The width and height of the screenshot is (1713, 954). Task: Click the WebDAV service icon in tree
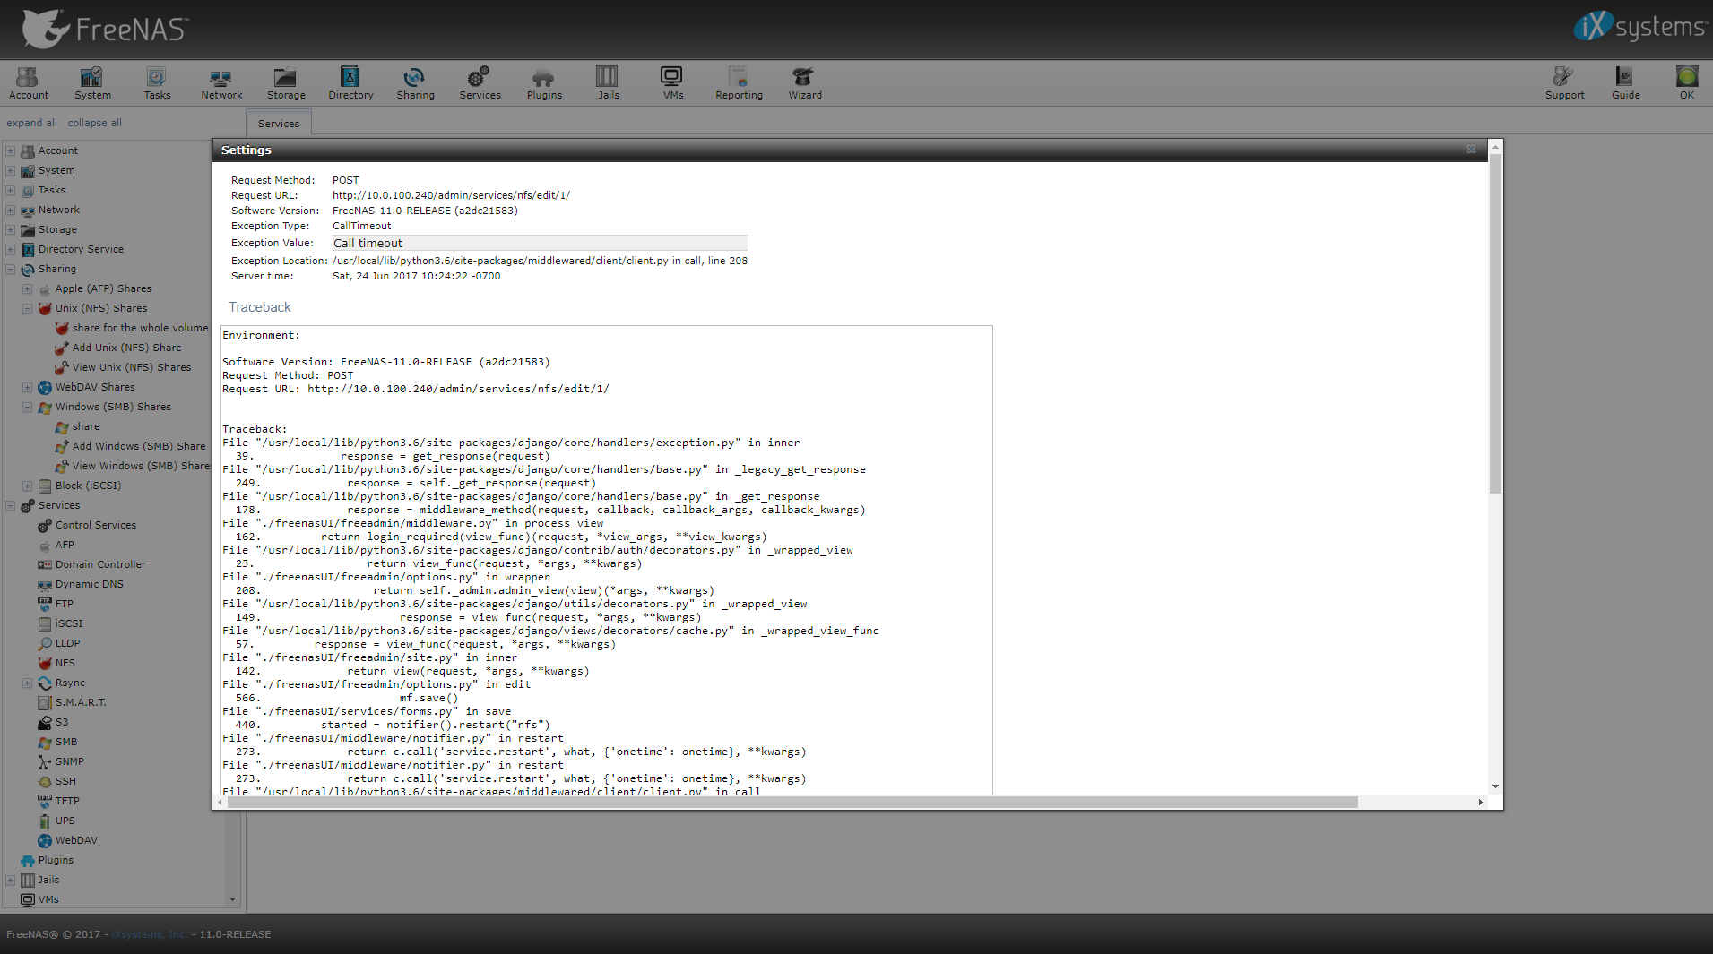pyautogui.click(x=45, y=840)
